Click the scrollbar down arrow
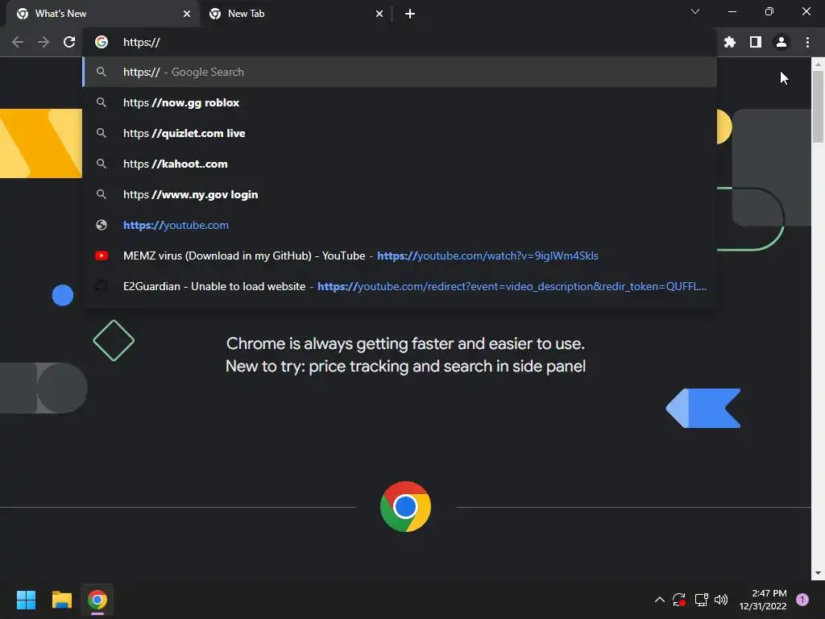This screenshot has height=619, width=825. pos(818,573)
